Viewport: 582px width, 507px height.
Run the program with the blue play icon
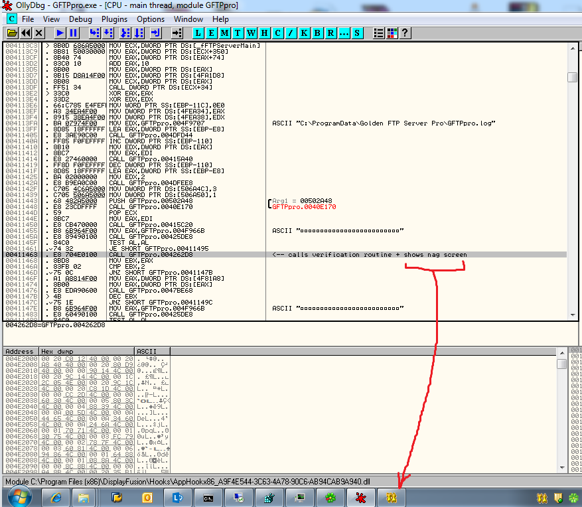(x=60, y=33)
